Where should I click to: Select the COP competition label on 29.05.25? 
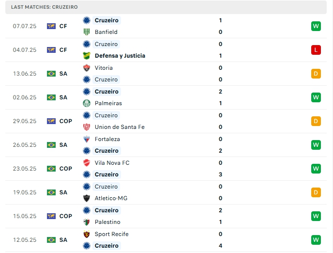tap(66, 121)
